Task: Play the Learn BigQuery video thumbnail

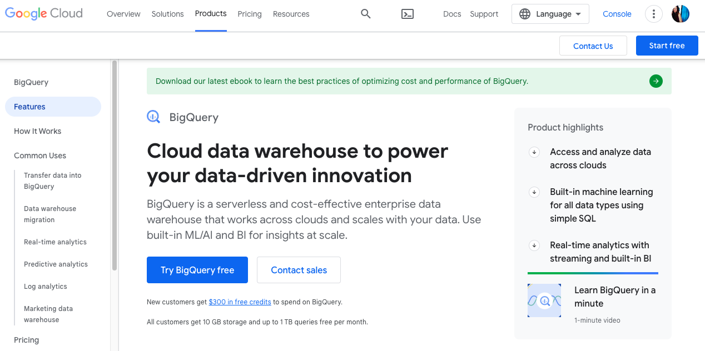Action: (x=544, y=300)
